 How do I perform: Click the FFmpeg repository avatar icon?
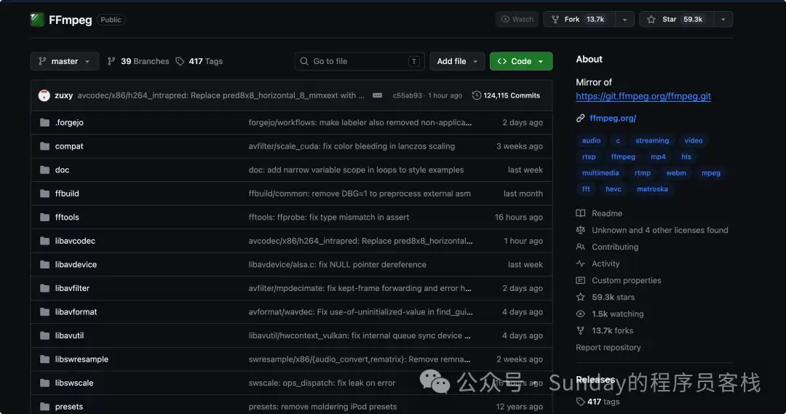[37, 20]
